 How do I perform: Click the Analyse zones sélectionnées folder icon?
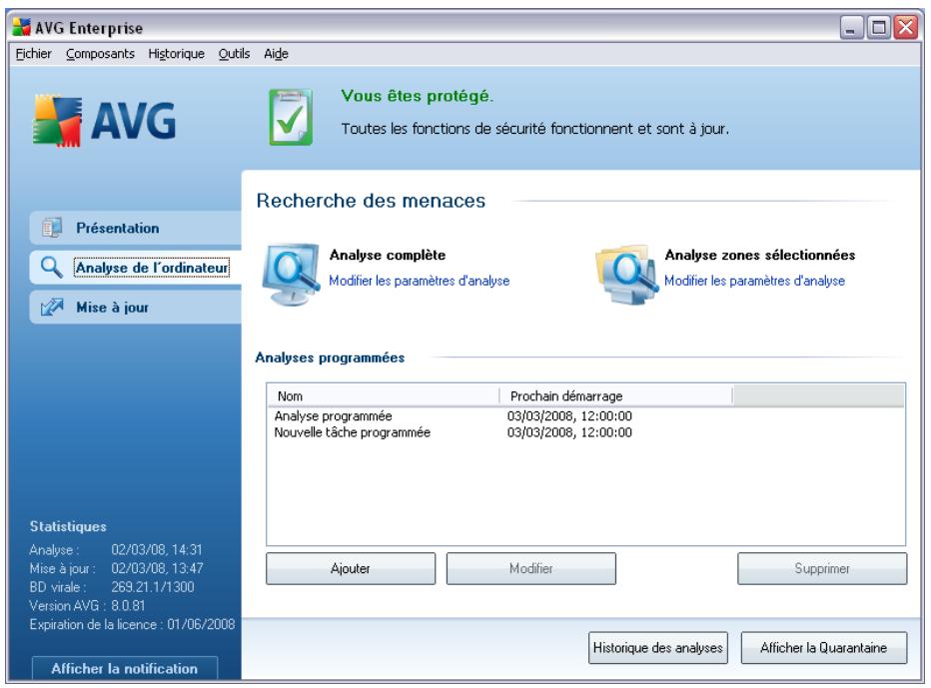click(627, 275)
